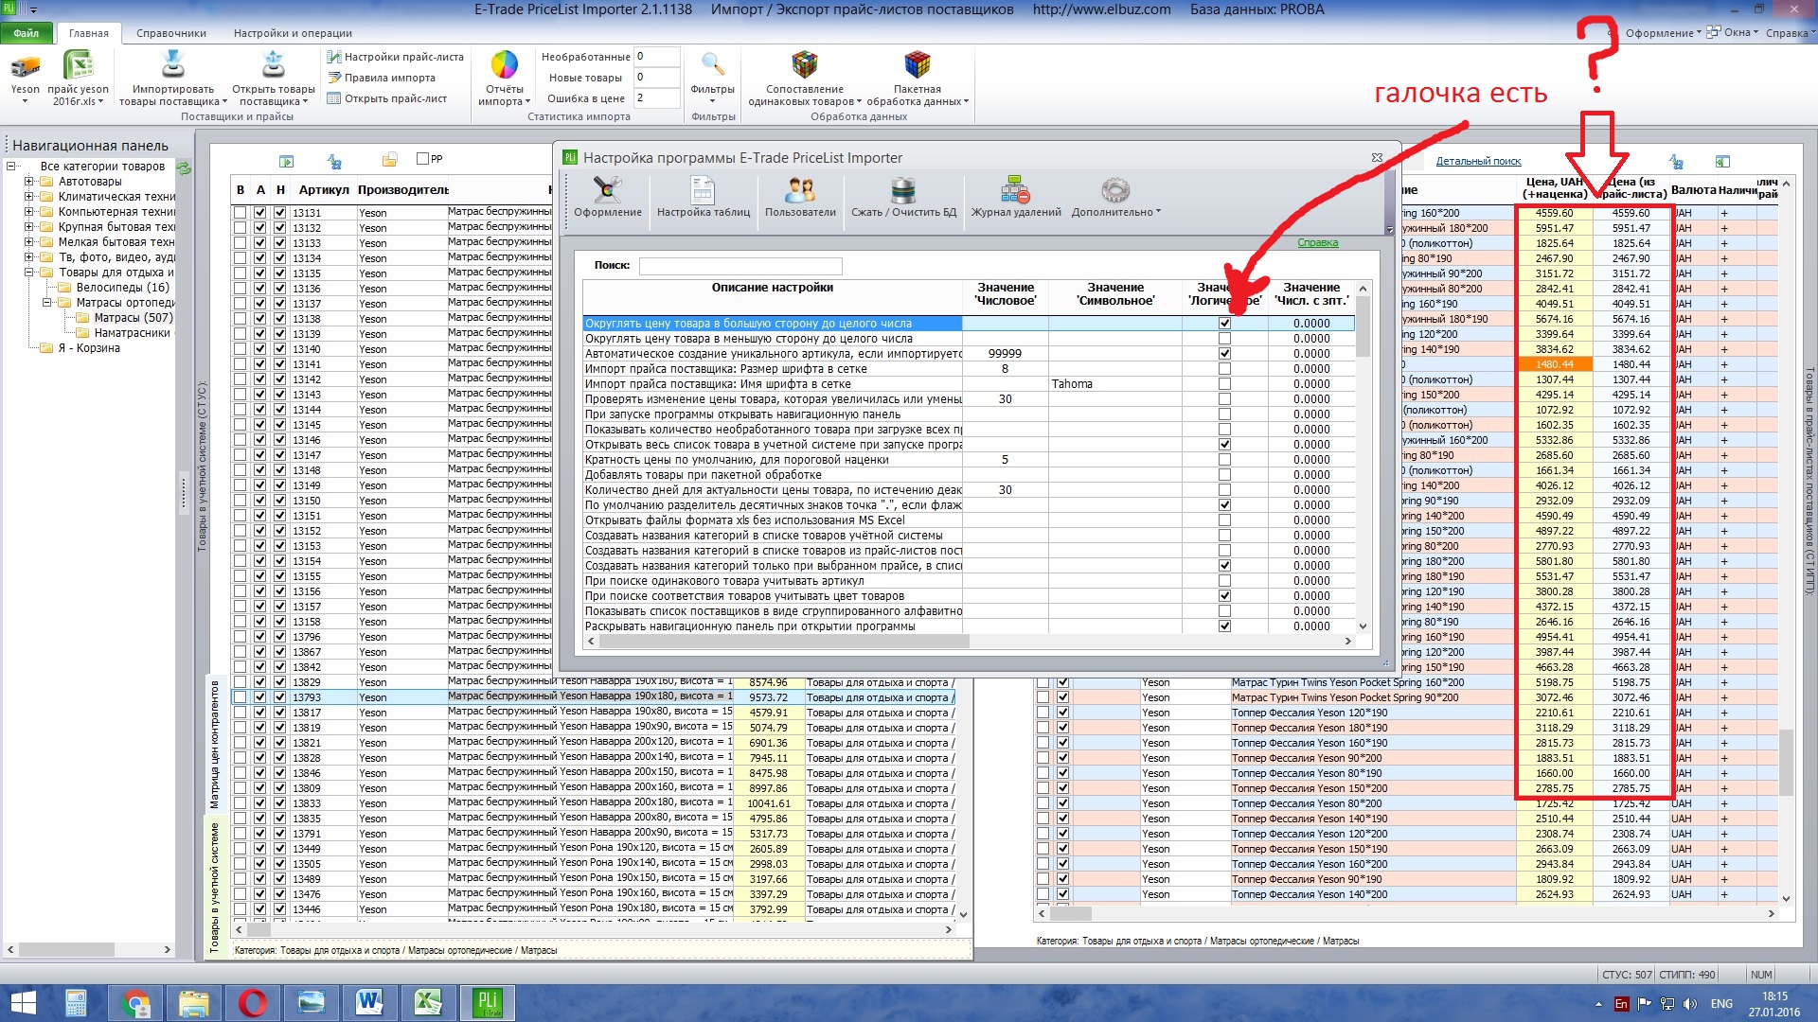Screen dimensions: 1818x1022
Task: Click the folder icon above left grid
Action: coord(389,160)
